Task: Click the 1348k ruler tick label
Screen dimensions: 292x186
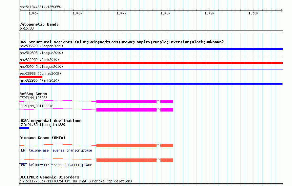Action: click(x=165, y=13)
